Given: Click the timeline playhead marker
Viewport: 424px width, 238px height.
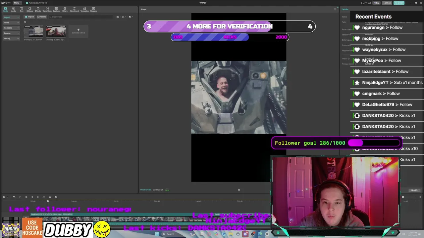Looking at the screenshot, I should pyautogui.click(x=48, y=201).
